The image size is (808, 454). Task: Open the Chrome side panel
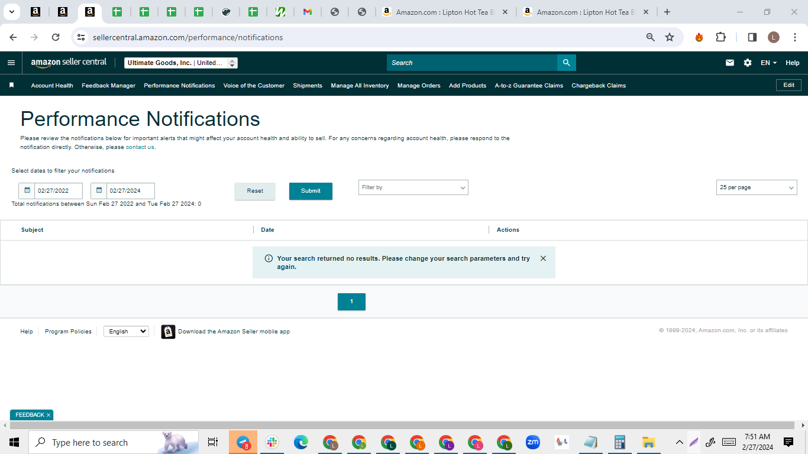pyautogui.click(x=752, y=37)
